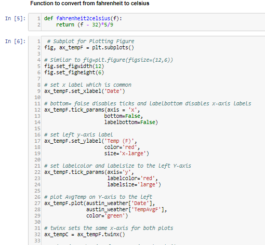Select the In [6] cell prompt

(15, 41)
